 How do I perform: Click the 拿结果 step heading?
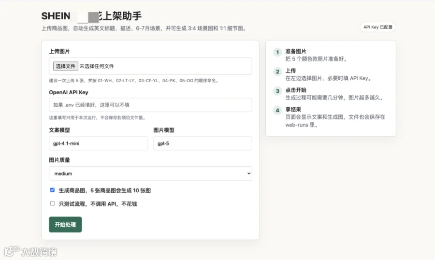(x=293, y=109)
